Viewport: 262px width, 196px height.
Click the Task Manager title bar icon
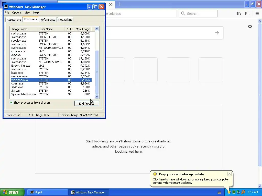pyautogui.click(x=6, y=7)
